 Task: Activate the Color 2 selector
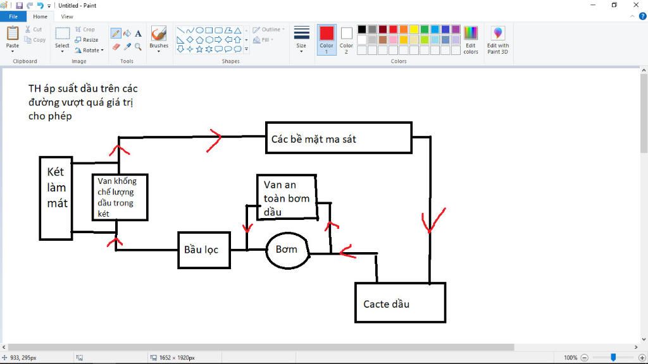click(346, 40)
